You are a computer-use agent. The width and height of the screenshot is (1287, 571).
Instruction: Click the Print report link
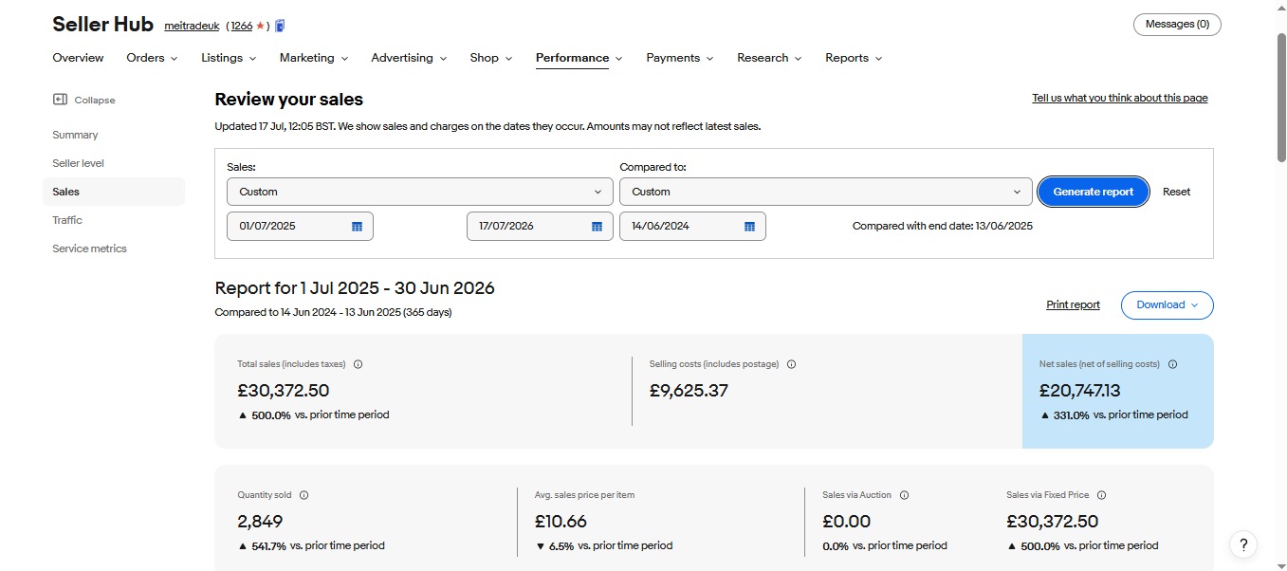(x=1073, y=305)
